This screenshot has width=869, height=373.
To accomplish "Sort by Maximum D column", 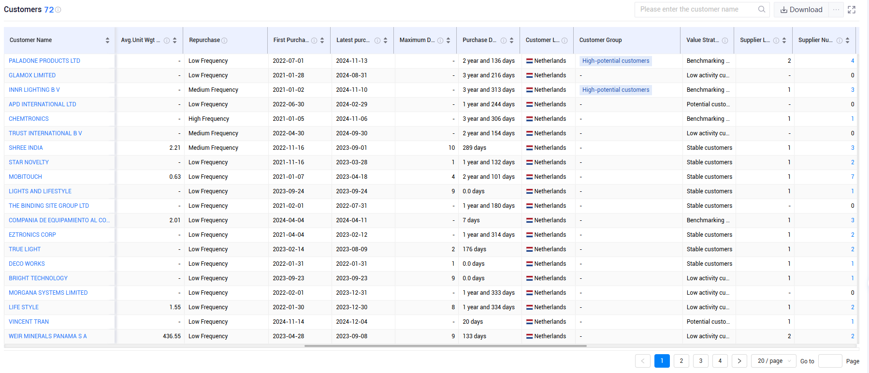I will (x=448, y=41).
